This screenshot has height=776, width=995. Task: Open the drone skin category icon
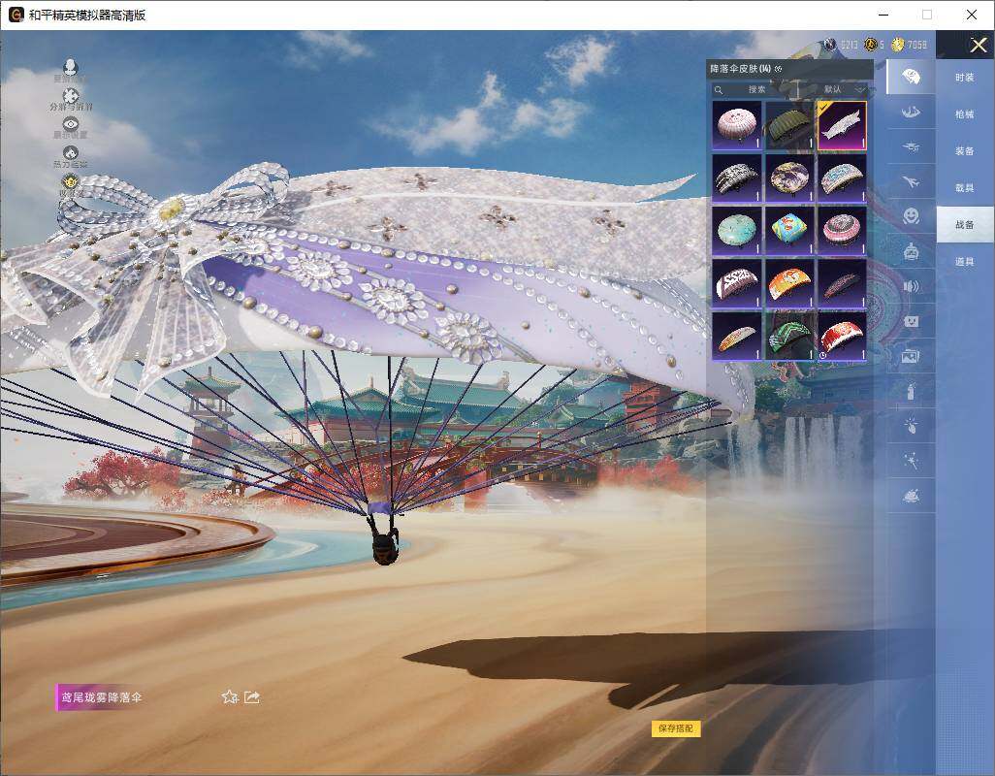(x=911, y=147)
